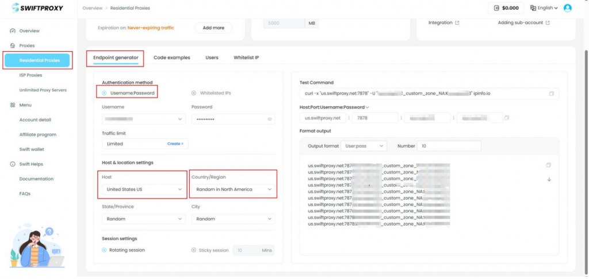This screenshot has height=279, width=589.
Task: Open the Whitelist IP tab
Action: [246, 57]
